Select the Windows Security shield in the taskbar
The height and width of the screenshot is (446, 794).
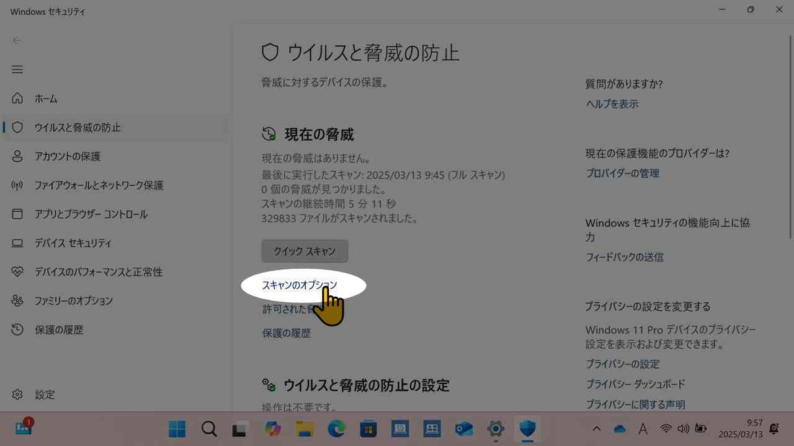point(527,429)
